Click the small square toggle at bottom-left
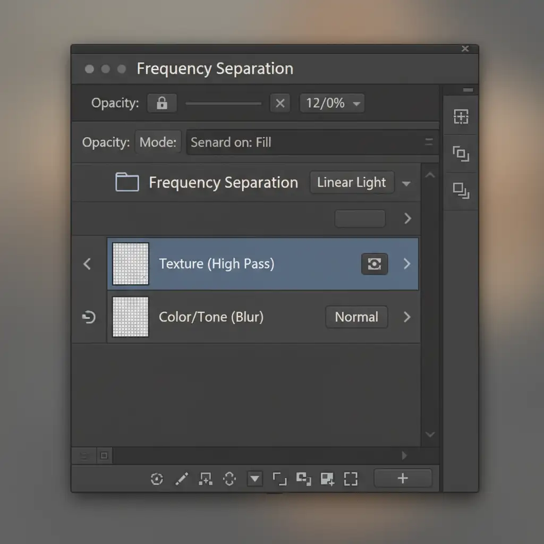The height and width of the screenshot is (544, 544). tap(104, 455)
